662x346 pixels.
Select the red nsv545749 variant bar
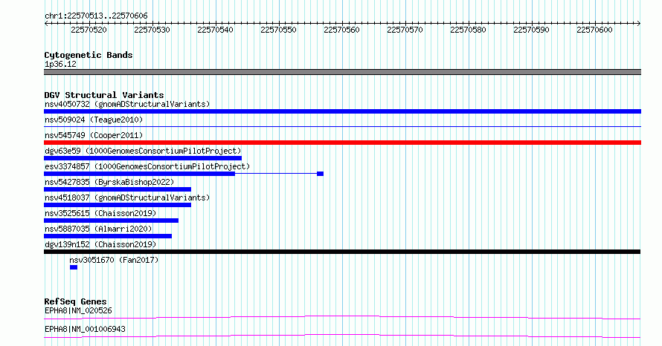(x=342, y=143)
